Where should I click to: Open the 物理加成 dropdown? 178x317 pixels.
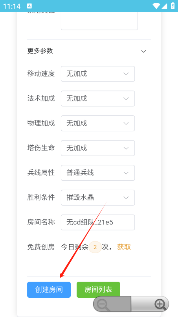(98, 123)
